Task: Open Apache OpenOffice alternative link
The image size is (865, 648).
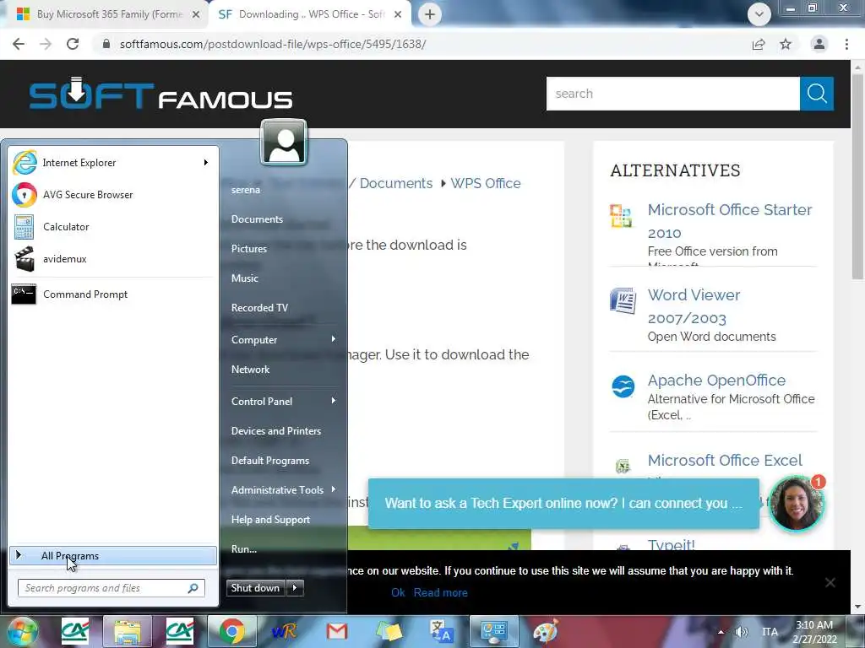Action: [716, 381]
